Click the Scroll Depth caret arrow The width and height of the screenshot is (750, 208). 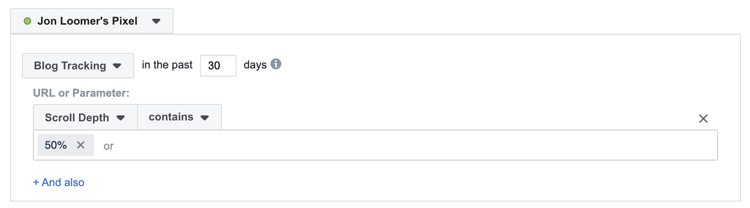click(121, 118)
